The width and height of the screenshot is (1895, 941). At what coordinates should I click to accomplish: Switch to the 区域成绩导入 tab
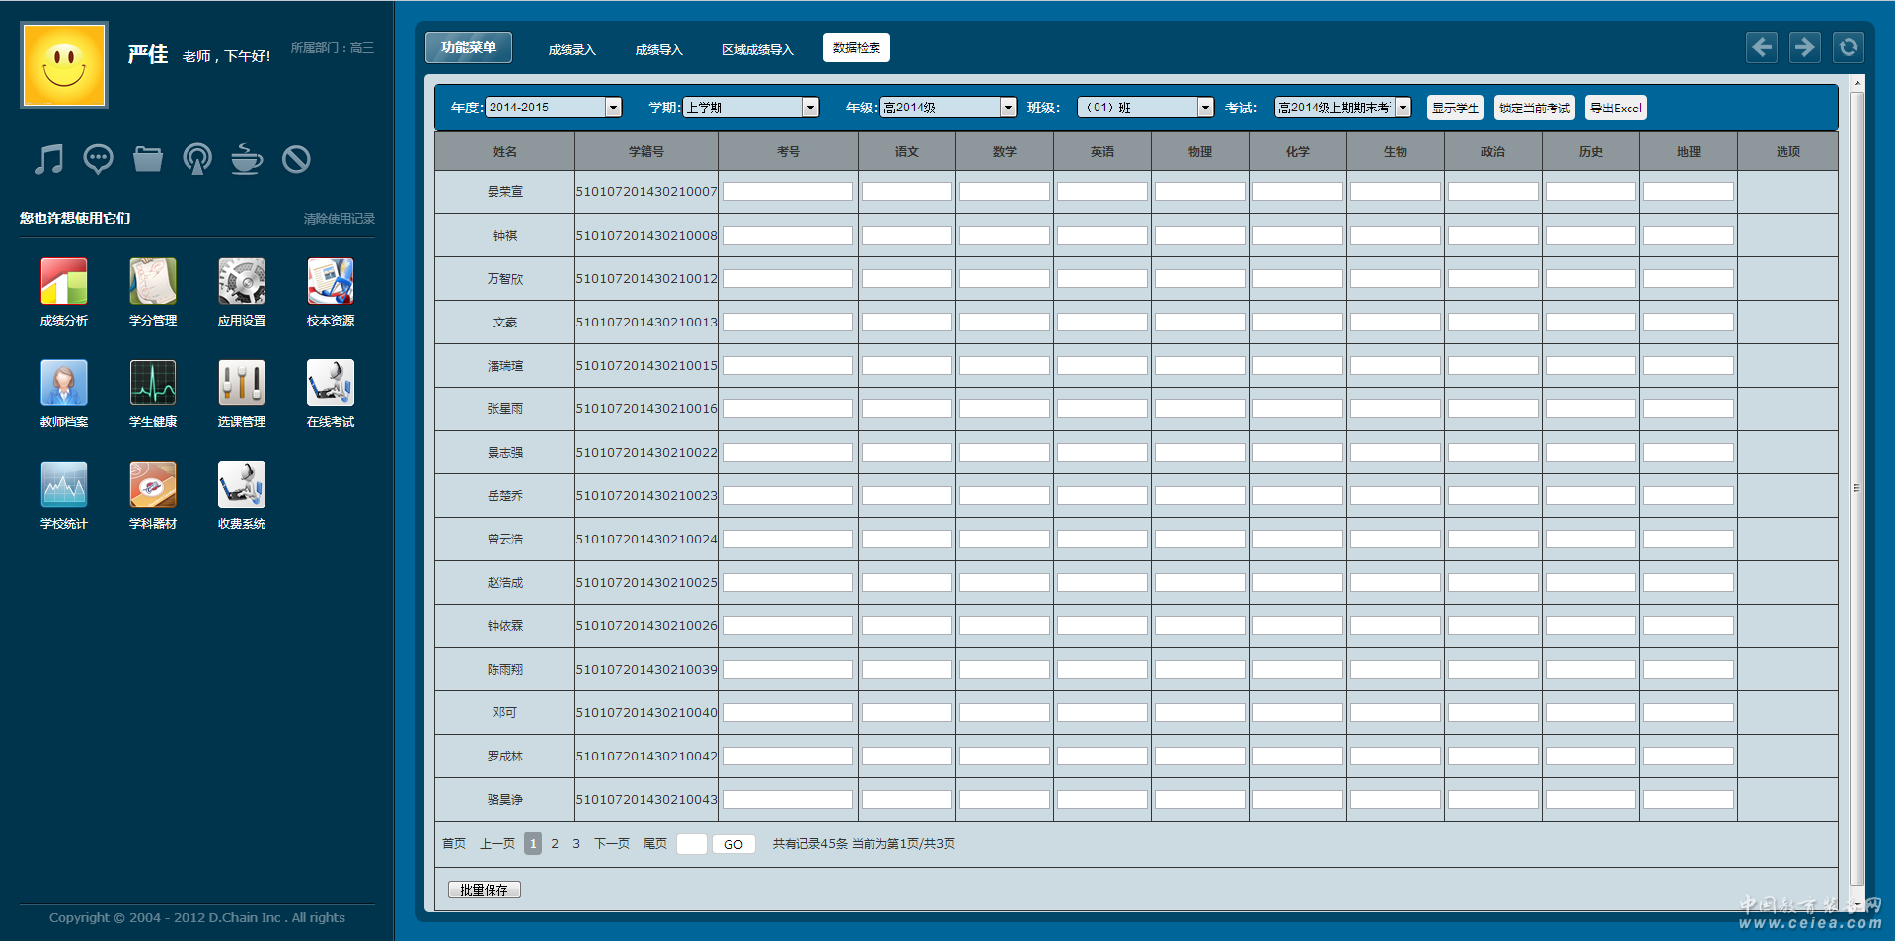[757, 49]
